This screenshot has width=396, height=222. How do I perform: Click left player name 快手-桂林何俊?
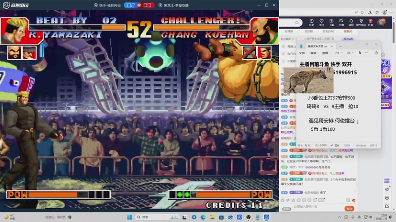pyautogui.click(x=109, y=5)
